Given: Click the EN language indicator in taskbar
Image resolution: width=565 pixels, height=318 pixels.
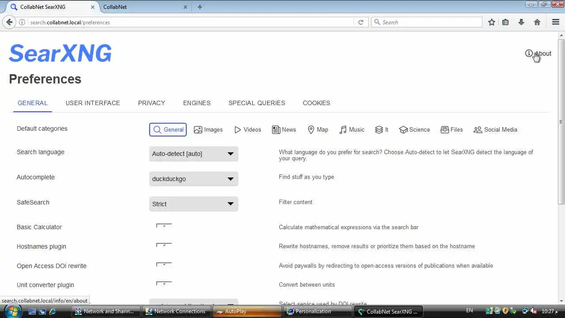Looking at the screenshot, I should (x=470, y=311).
